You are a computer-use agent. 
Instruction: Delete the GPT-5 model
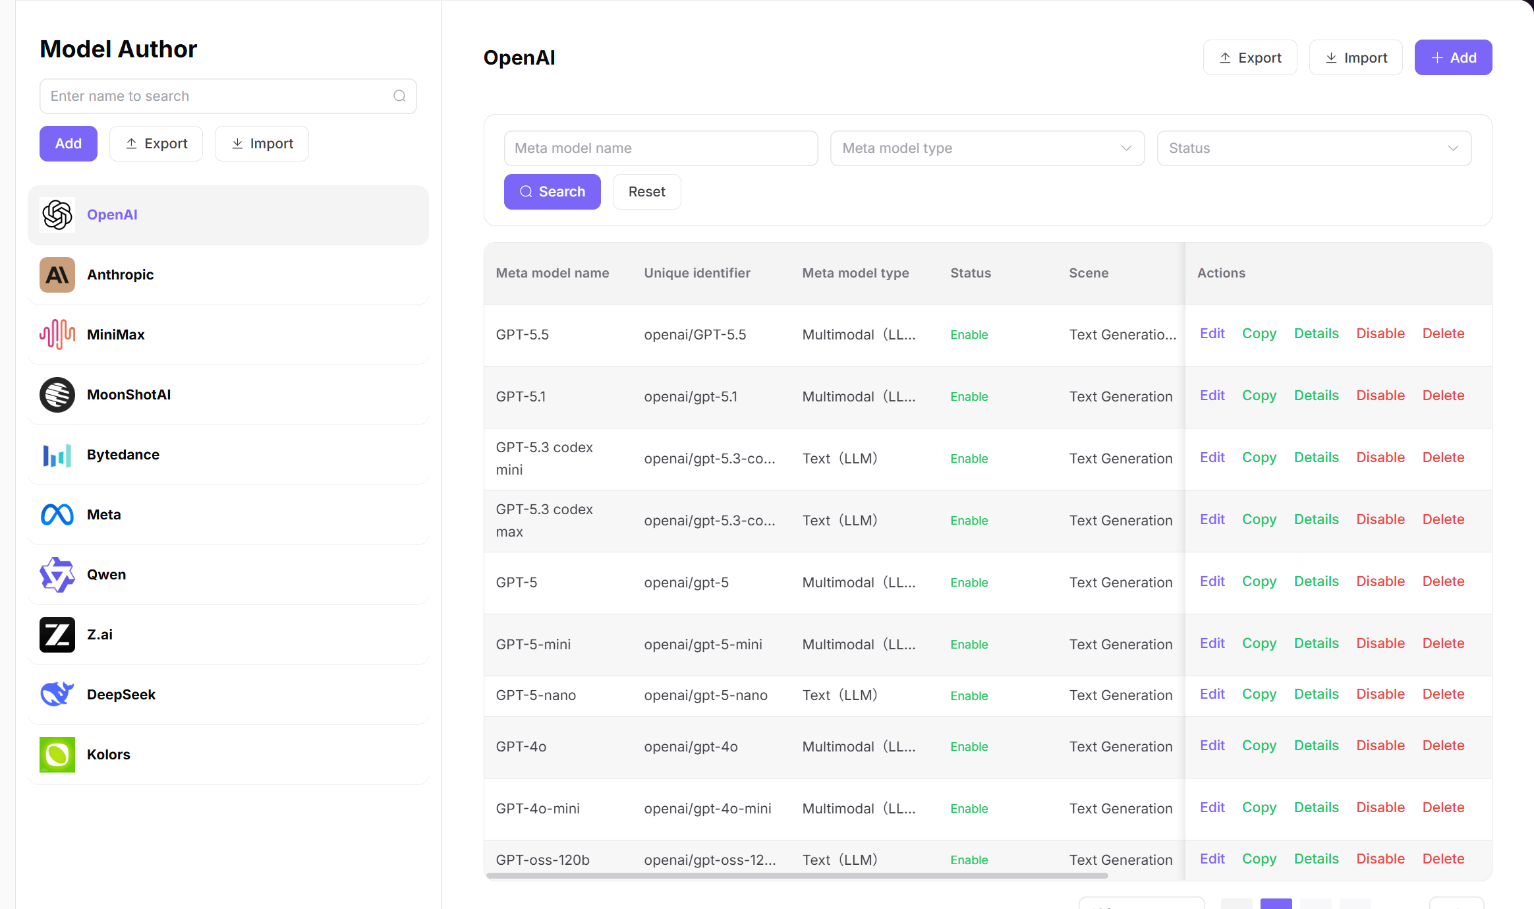pos(1444,581)
